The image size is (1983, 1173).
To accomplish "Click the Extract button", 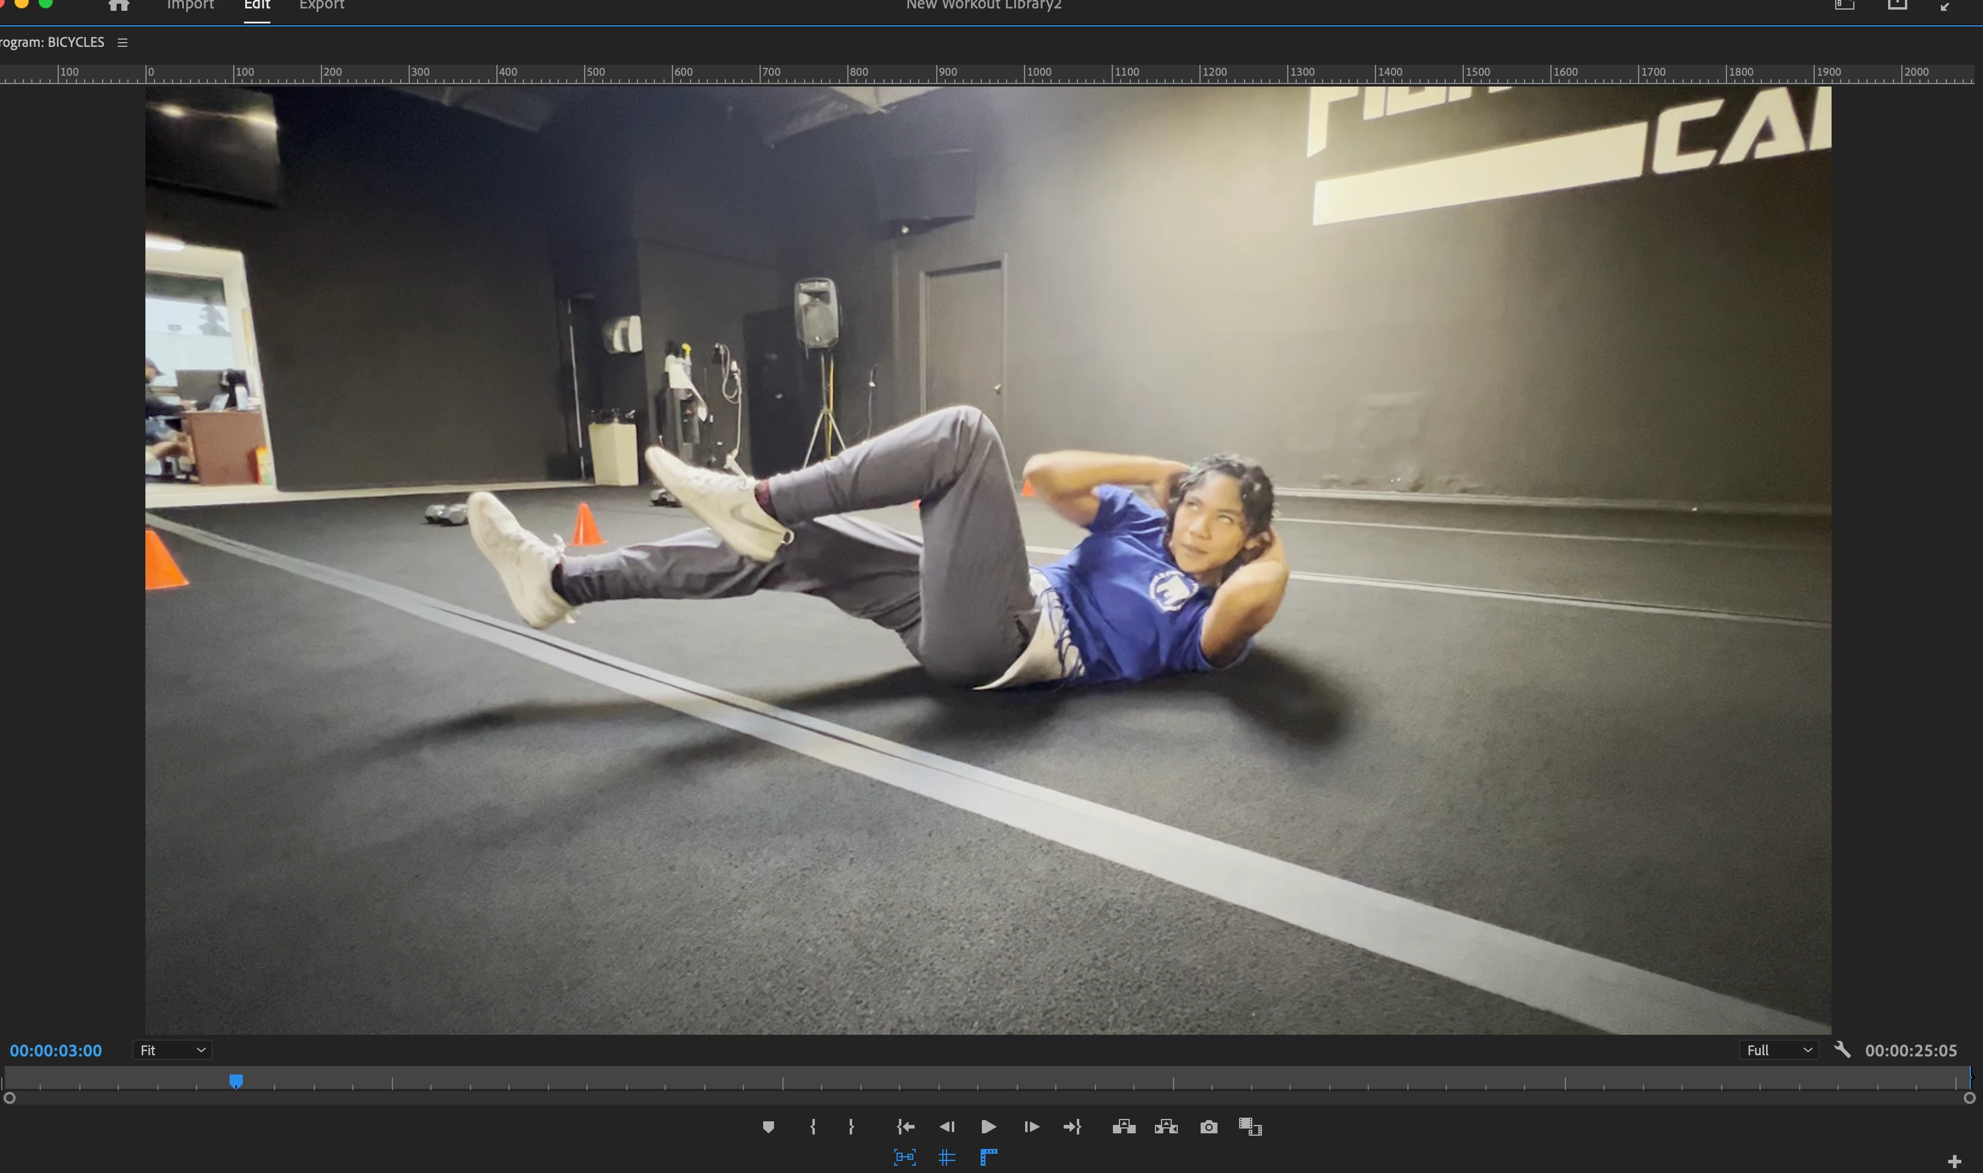I will 1166,1127.
